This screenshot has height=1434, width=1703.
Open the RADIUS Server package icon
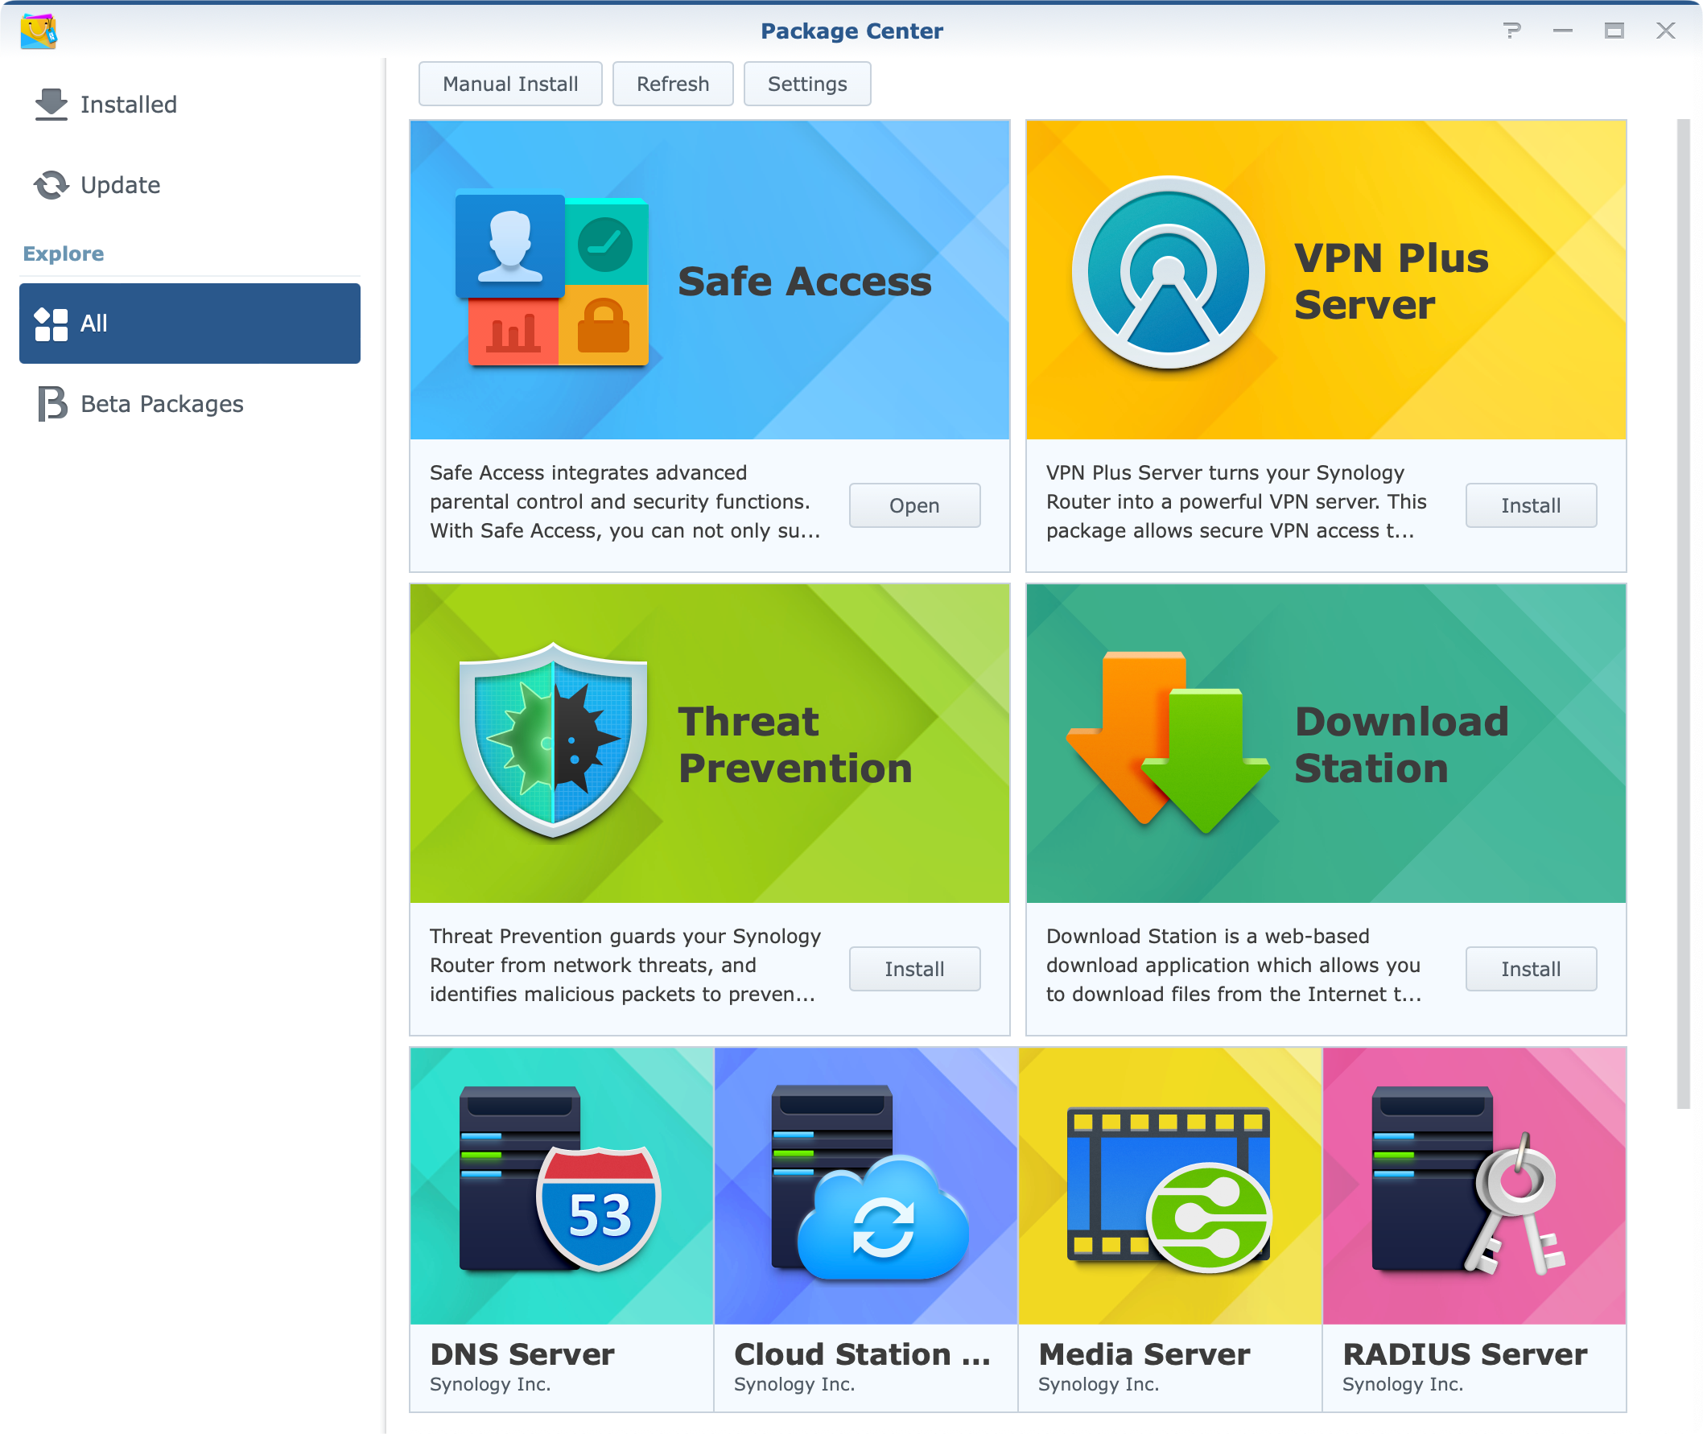(1468, 1180)
